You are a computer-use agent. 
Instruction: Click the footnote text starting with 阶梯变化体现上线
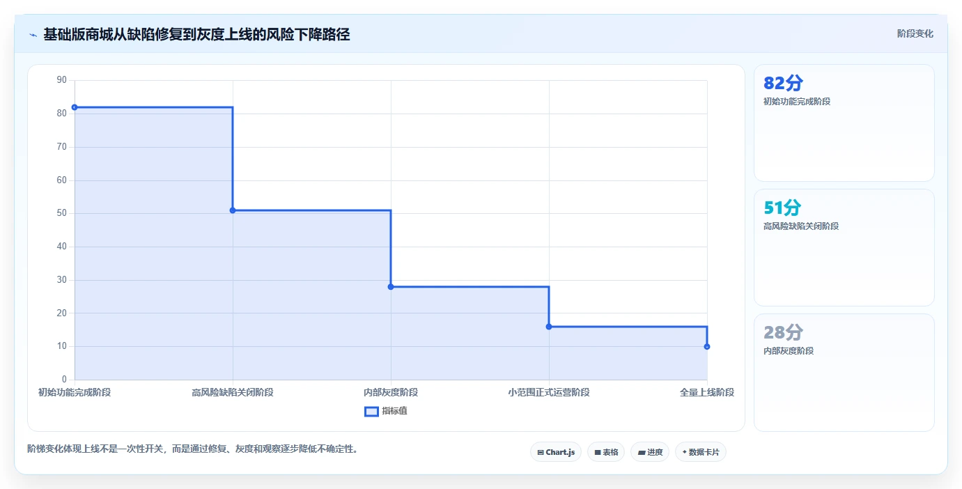[x=194, y=449]
